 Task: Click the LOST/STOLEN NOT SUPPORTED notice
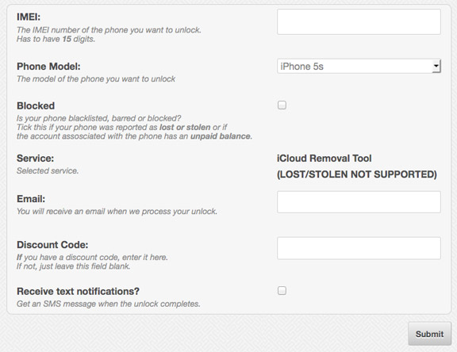tap(357, 174)
